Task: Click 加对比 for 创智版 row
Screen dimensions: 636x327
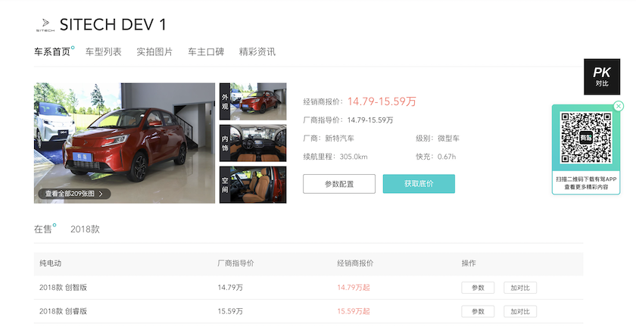Action: (520, 288)
